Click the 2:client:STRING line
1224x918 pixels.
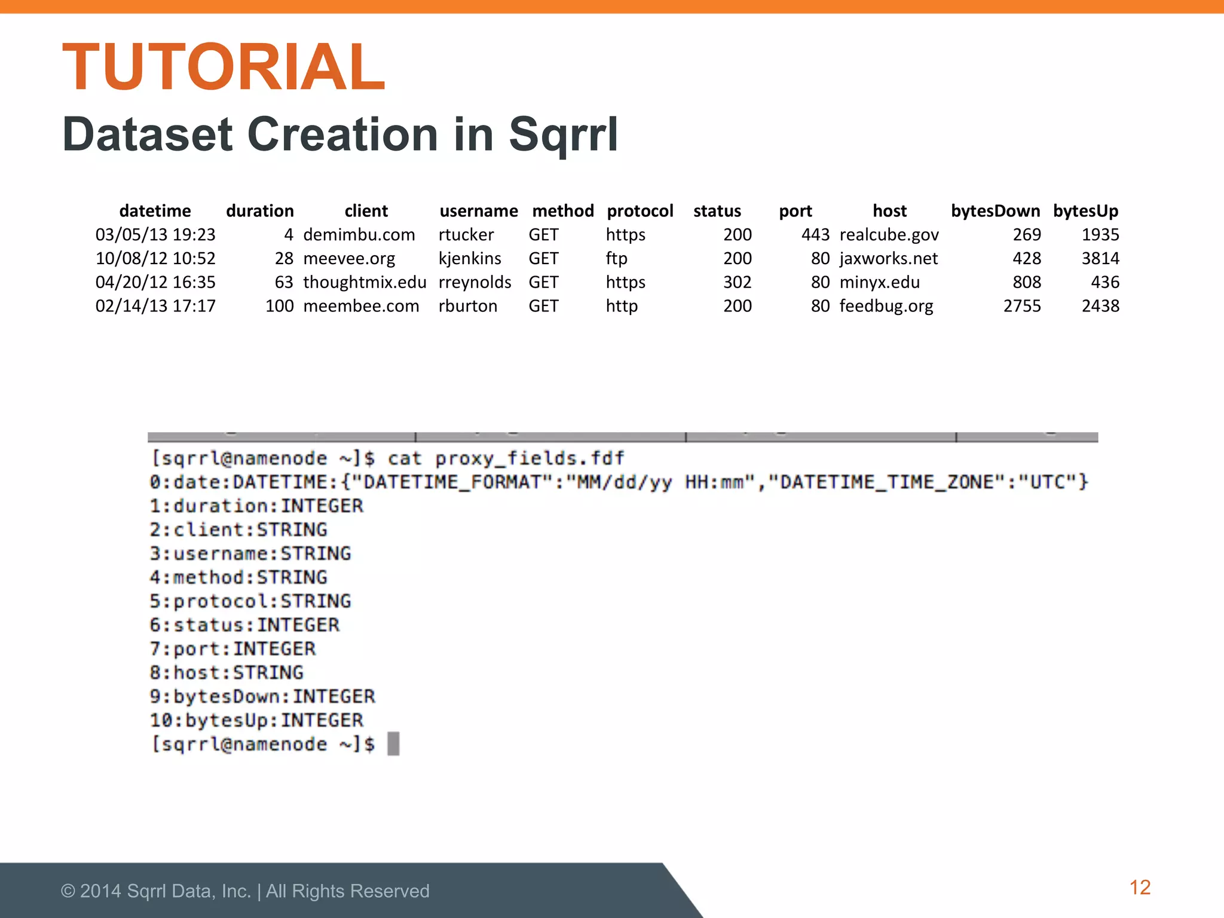click(x=238, y=530)
